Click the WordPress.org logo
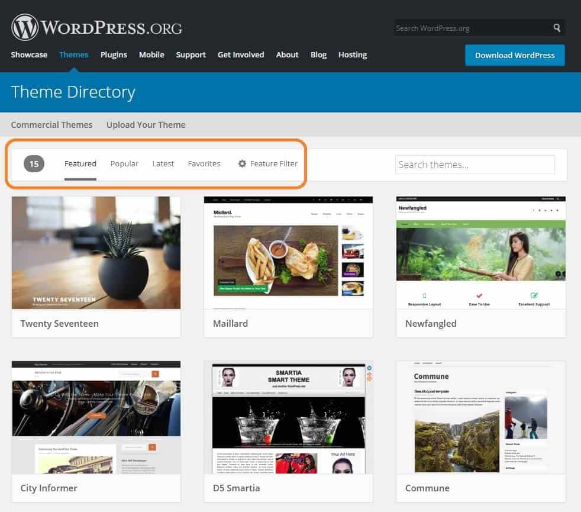Viewport: 581px width, 512px height. click(x=96, y=27)
